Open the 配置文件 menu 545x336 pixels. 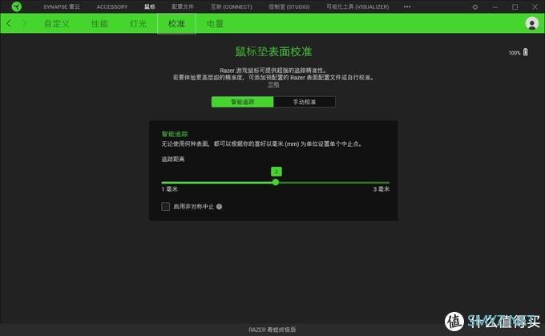pyautogui.click(x=183, y=6)
